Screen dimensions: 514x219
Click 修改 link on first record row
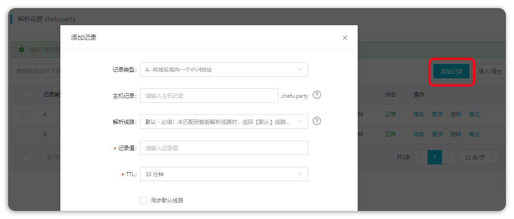click(419, 114)
